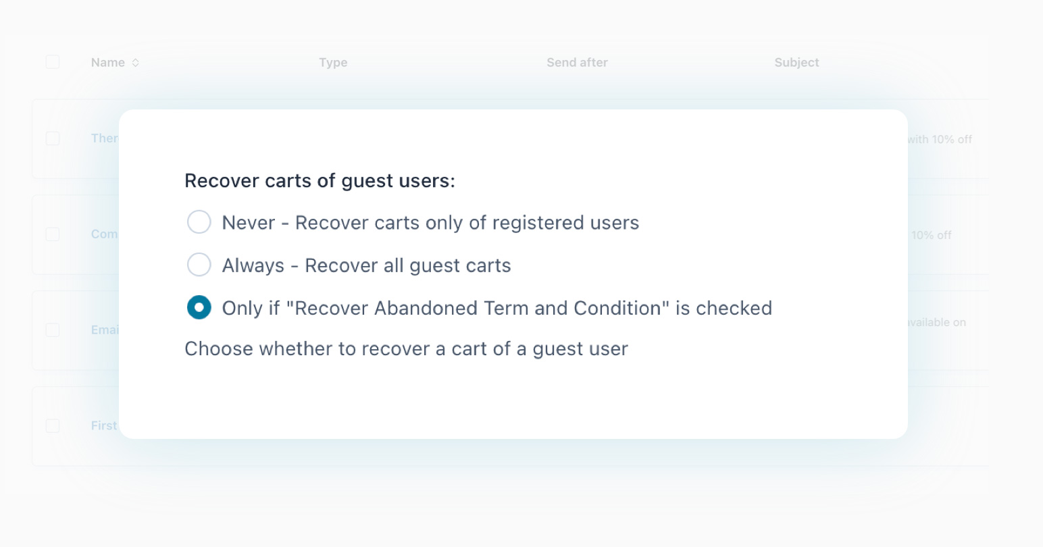This screenshot has width=1043, height=547.
Task: Click the Subject column header
Action: 796,63
